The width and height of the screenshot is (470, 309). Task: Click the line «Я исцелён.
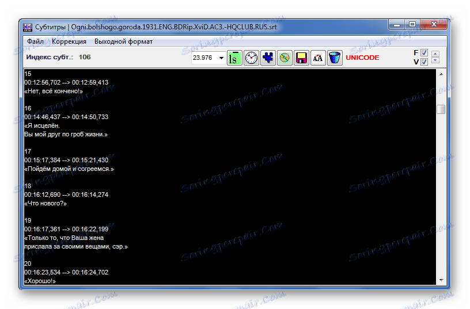coord(42,126)
